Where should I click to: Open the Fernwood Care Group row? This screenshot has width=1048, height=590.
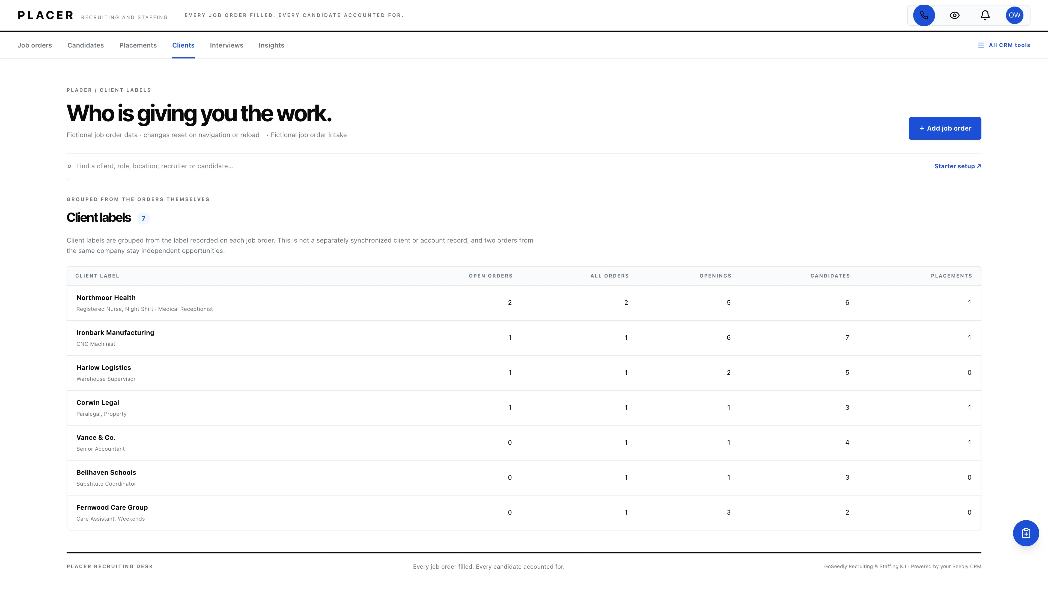click(x=524, y=513)
